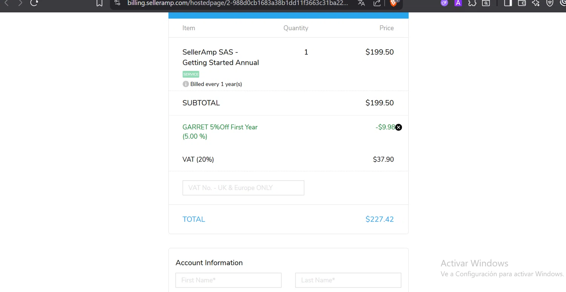The height and width of the screenshot is (292, 566).
Task: Click the tab search magnifier icon
Action: (x=486, y=3)
